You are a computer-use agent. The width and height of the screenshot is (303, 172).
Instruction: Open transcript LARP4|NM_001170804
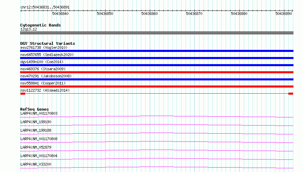click(39, 156)
